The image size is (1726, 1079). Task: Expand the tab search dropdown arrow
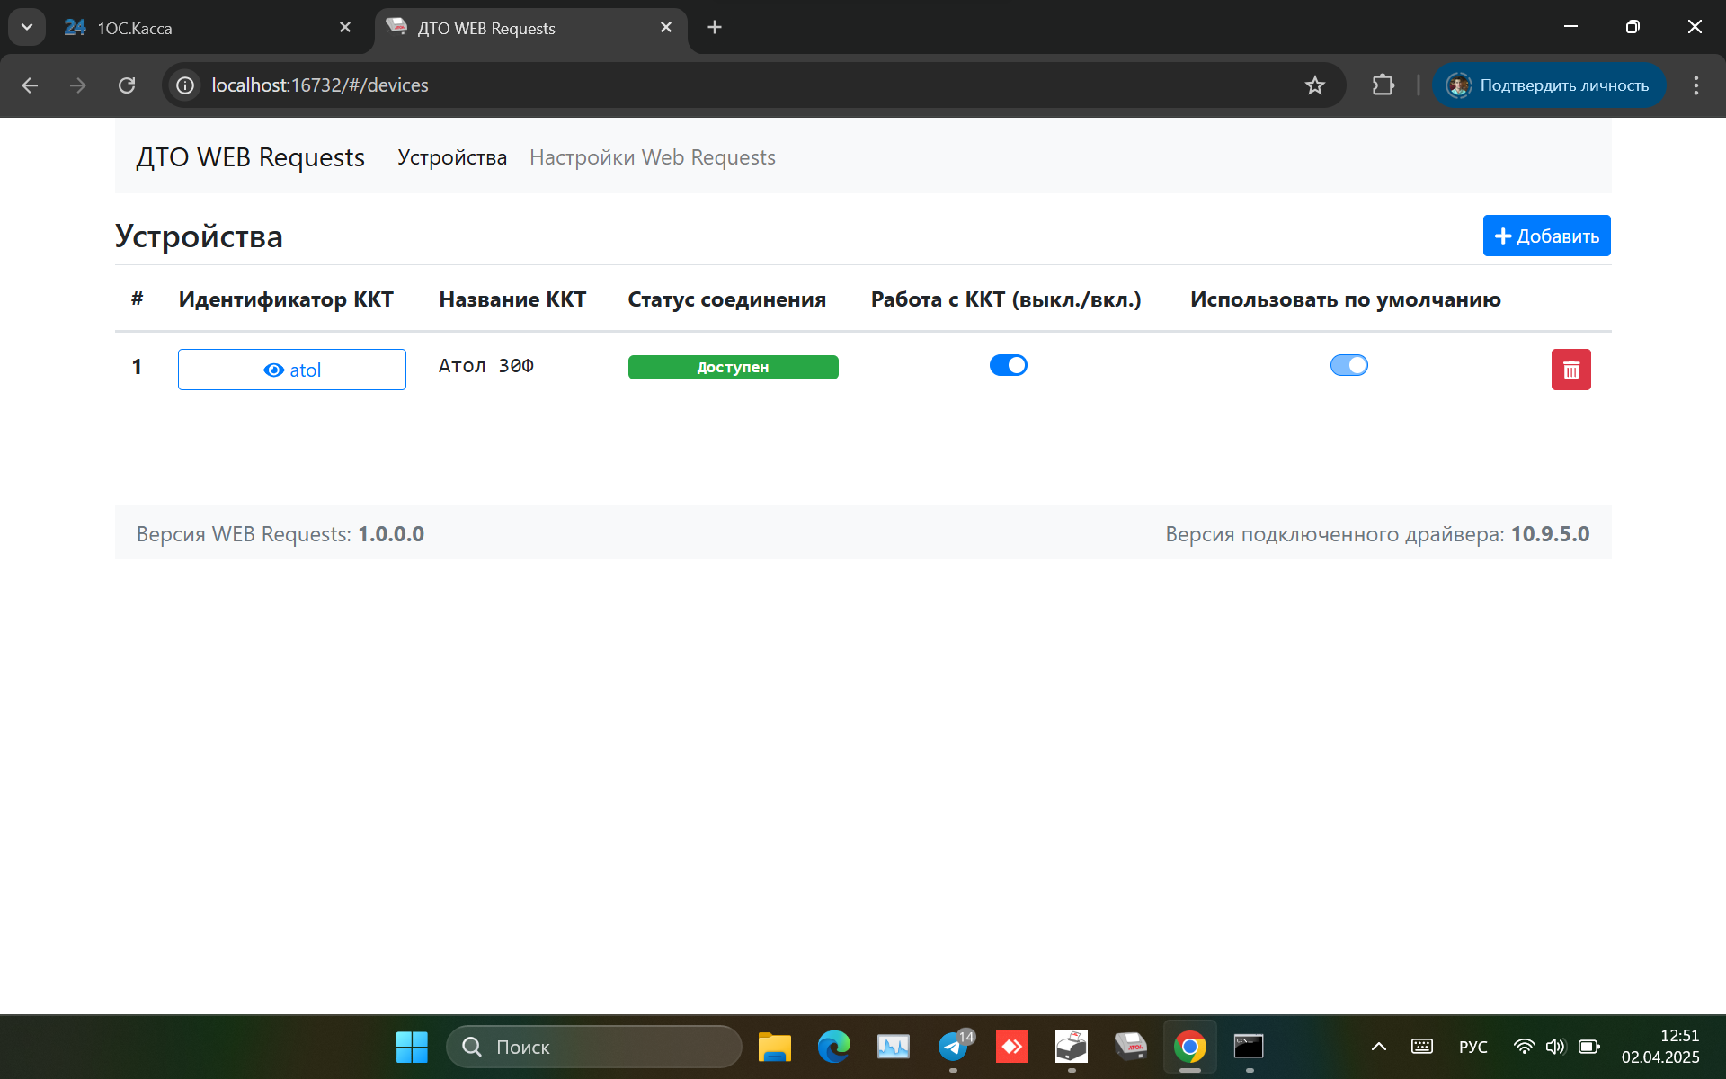(x=27, y=27)
